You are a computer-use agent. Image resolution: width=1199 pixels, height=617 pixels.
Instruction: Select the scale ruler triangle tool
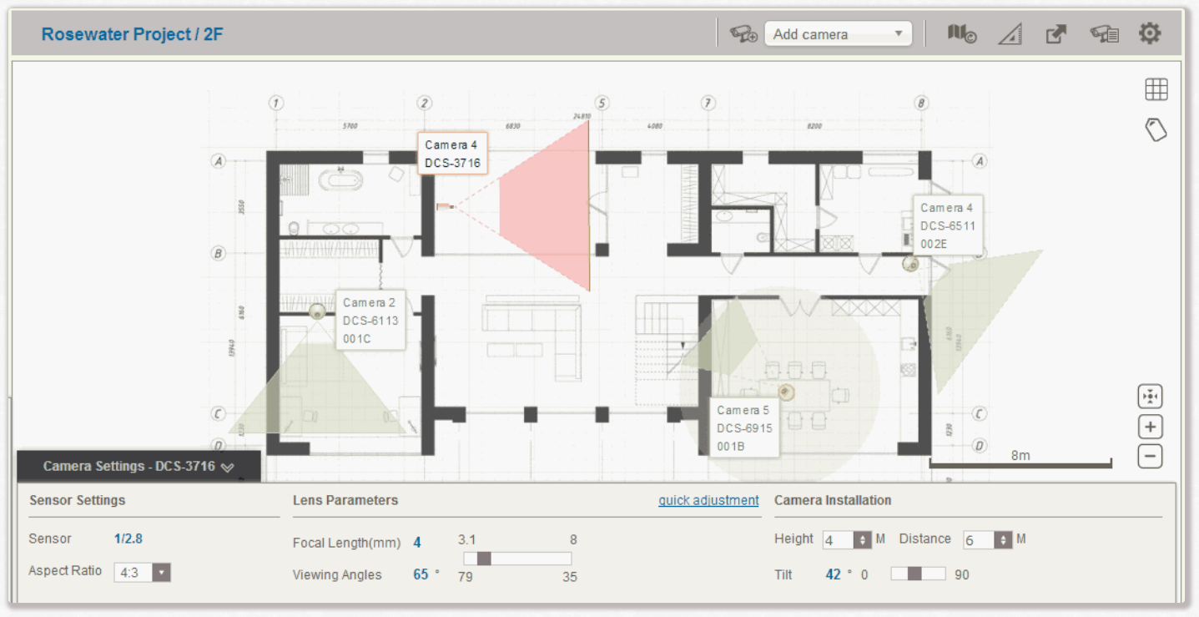tap(1010, 34)
